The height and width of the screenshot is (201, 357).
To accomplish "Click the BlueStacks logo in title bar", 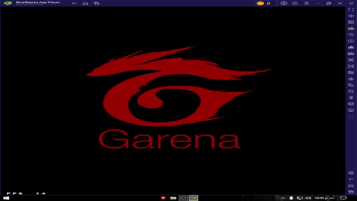I will tap(8, 3).
